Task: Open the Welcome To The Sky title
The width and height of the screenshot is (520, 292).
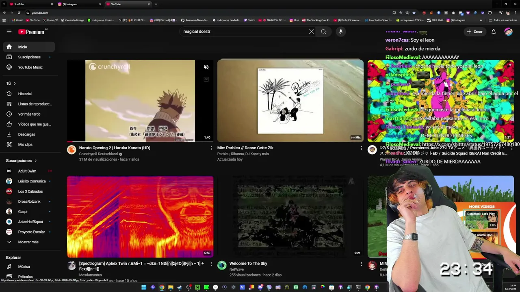Action: click(248, 264)
